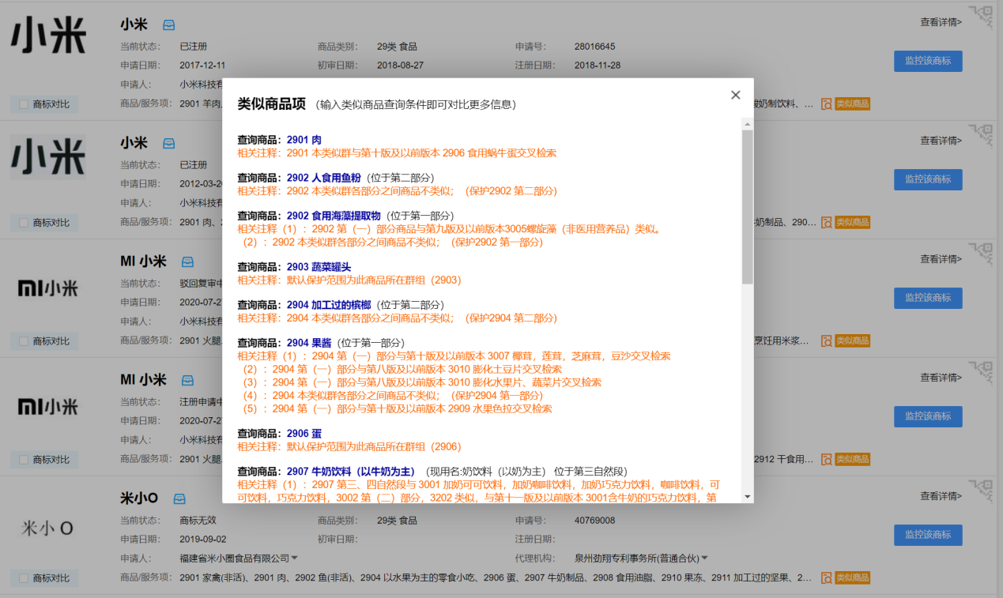The height and width of the screenshot is (598, 1003).
Task: Open the 小米 logo thumbnail for 28016645
Action: pyautogui.click(x=48, y=37)
